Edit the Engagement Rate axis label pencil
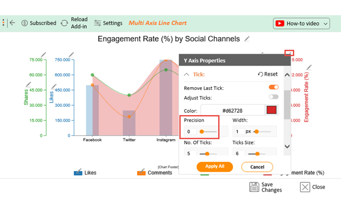The width and height of the screenshot is (341, 210). tap(309, 67)
